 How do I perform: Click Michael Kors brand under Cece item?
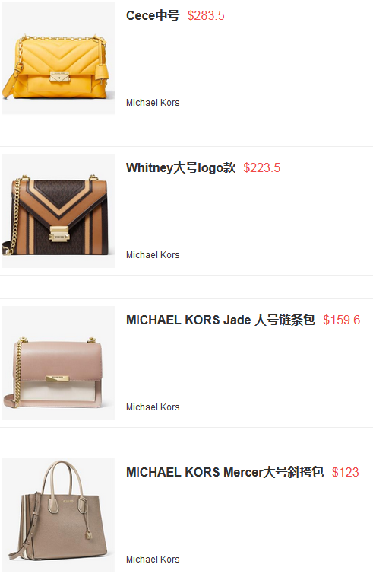click(153, 103)
